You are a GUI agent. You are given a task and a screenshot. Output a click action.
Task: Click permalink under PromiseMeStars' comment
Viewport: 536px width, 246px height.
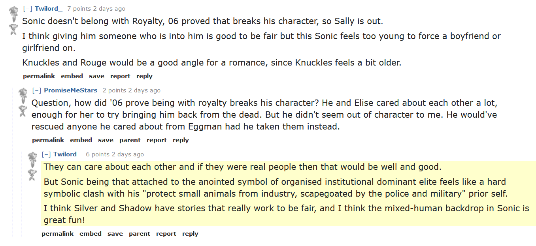[x=48, y=140]
